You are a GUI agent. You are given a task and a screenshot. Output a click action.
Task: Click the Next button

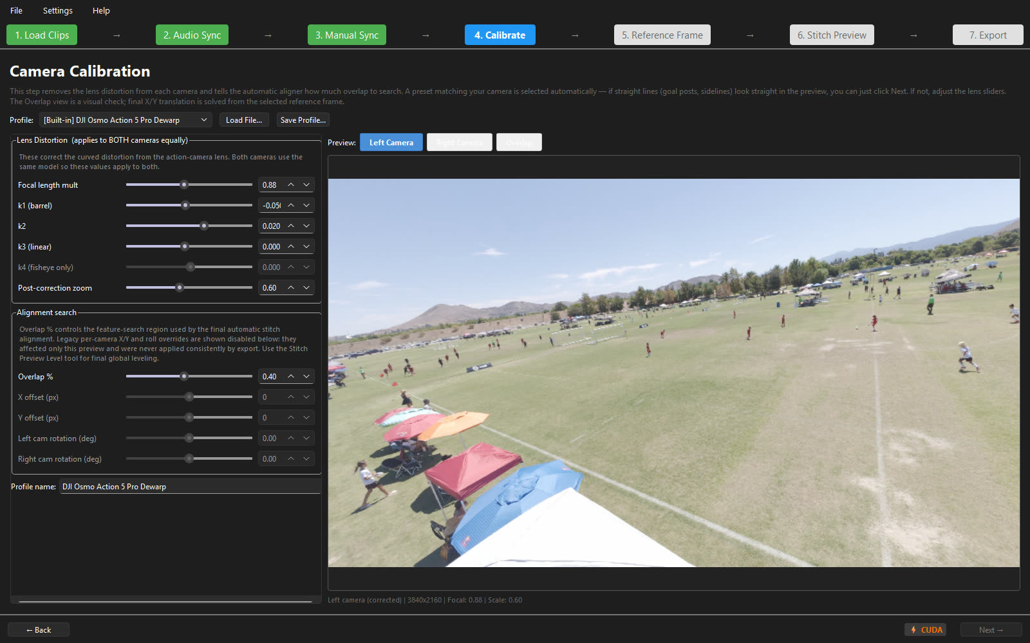tap(991, 630)
